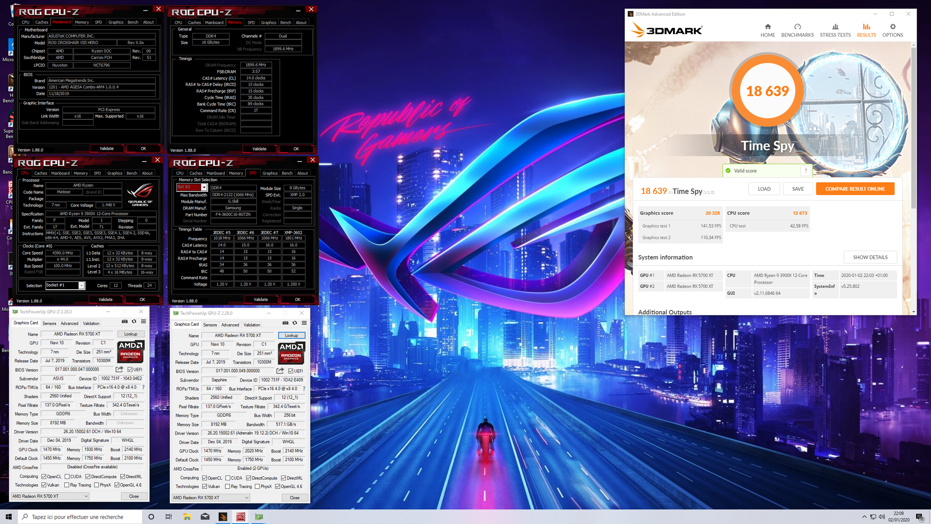Screen dimensions: 931x524
Task: Toggle UEFI checkbox in Sapphire GPU-Z window
Action: [291, 371]
